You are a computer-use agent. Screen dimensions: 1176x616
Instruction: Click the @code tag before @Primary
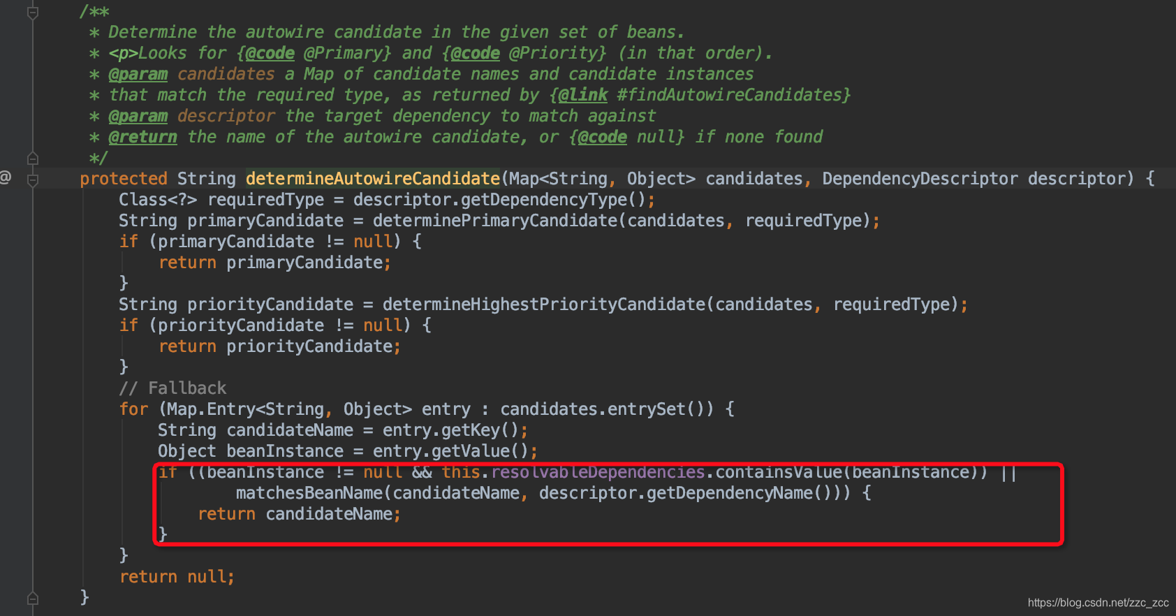tap(270, 53)
